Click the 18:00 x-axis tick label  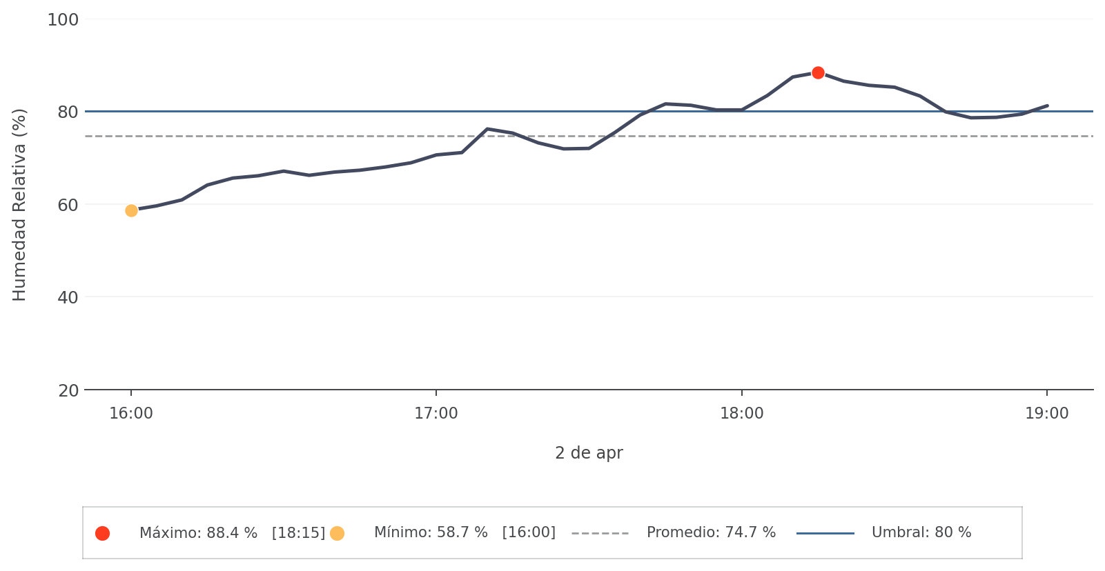(742, 414)
